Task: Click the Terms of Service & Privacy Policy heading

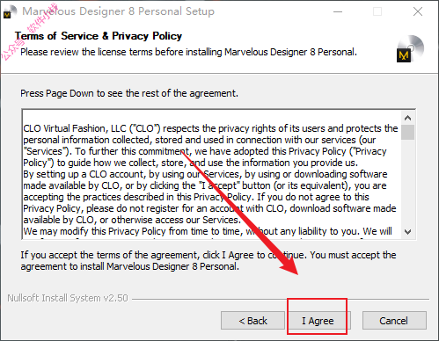Action: [99, 36]
